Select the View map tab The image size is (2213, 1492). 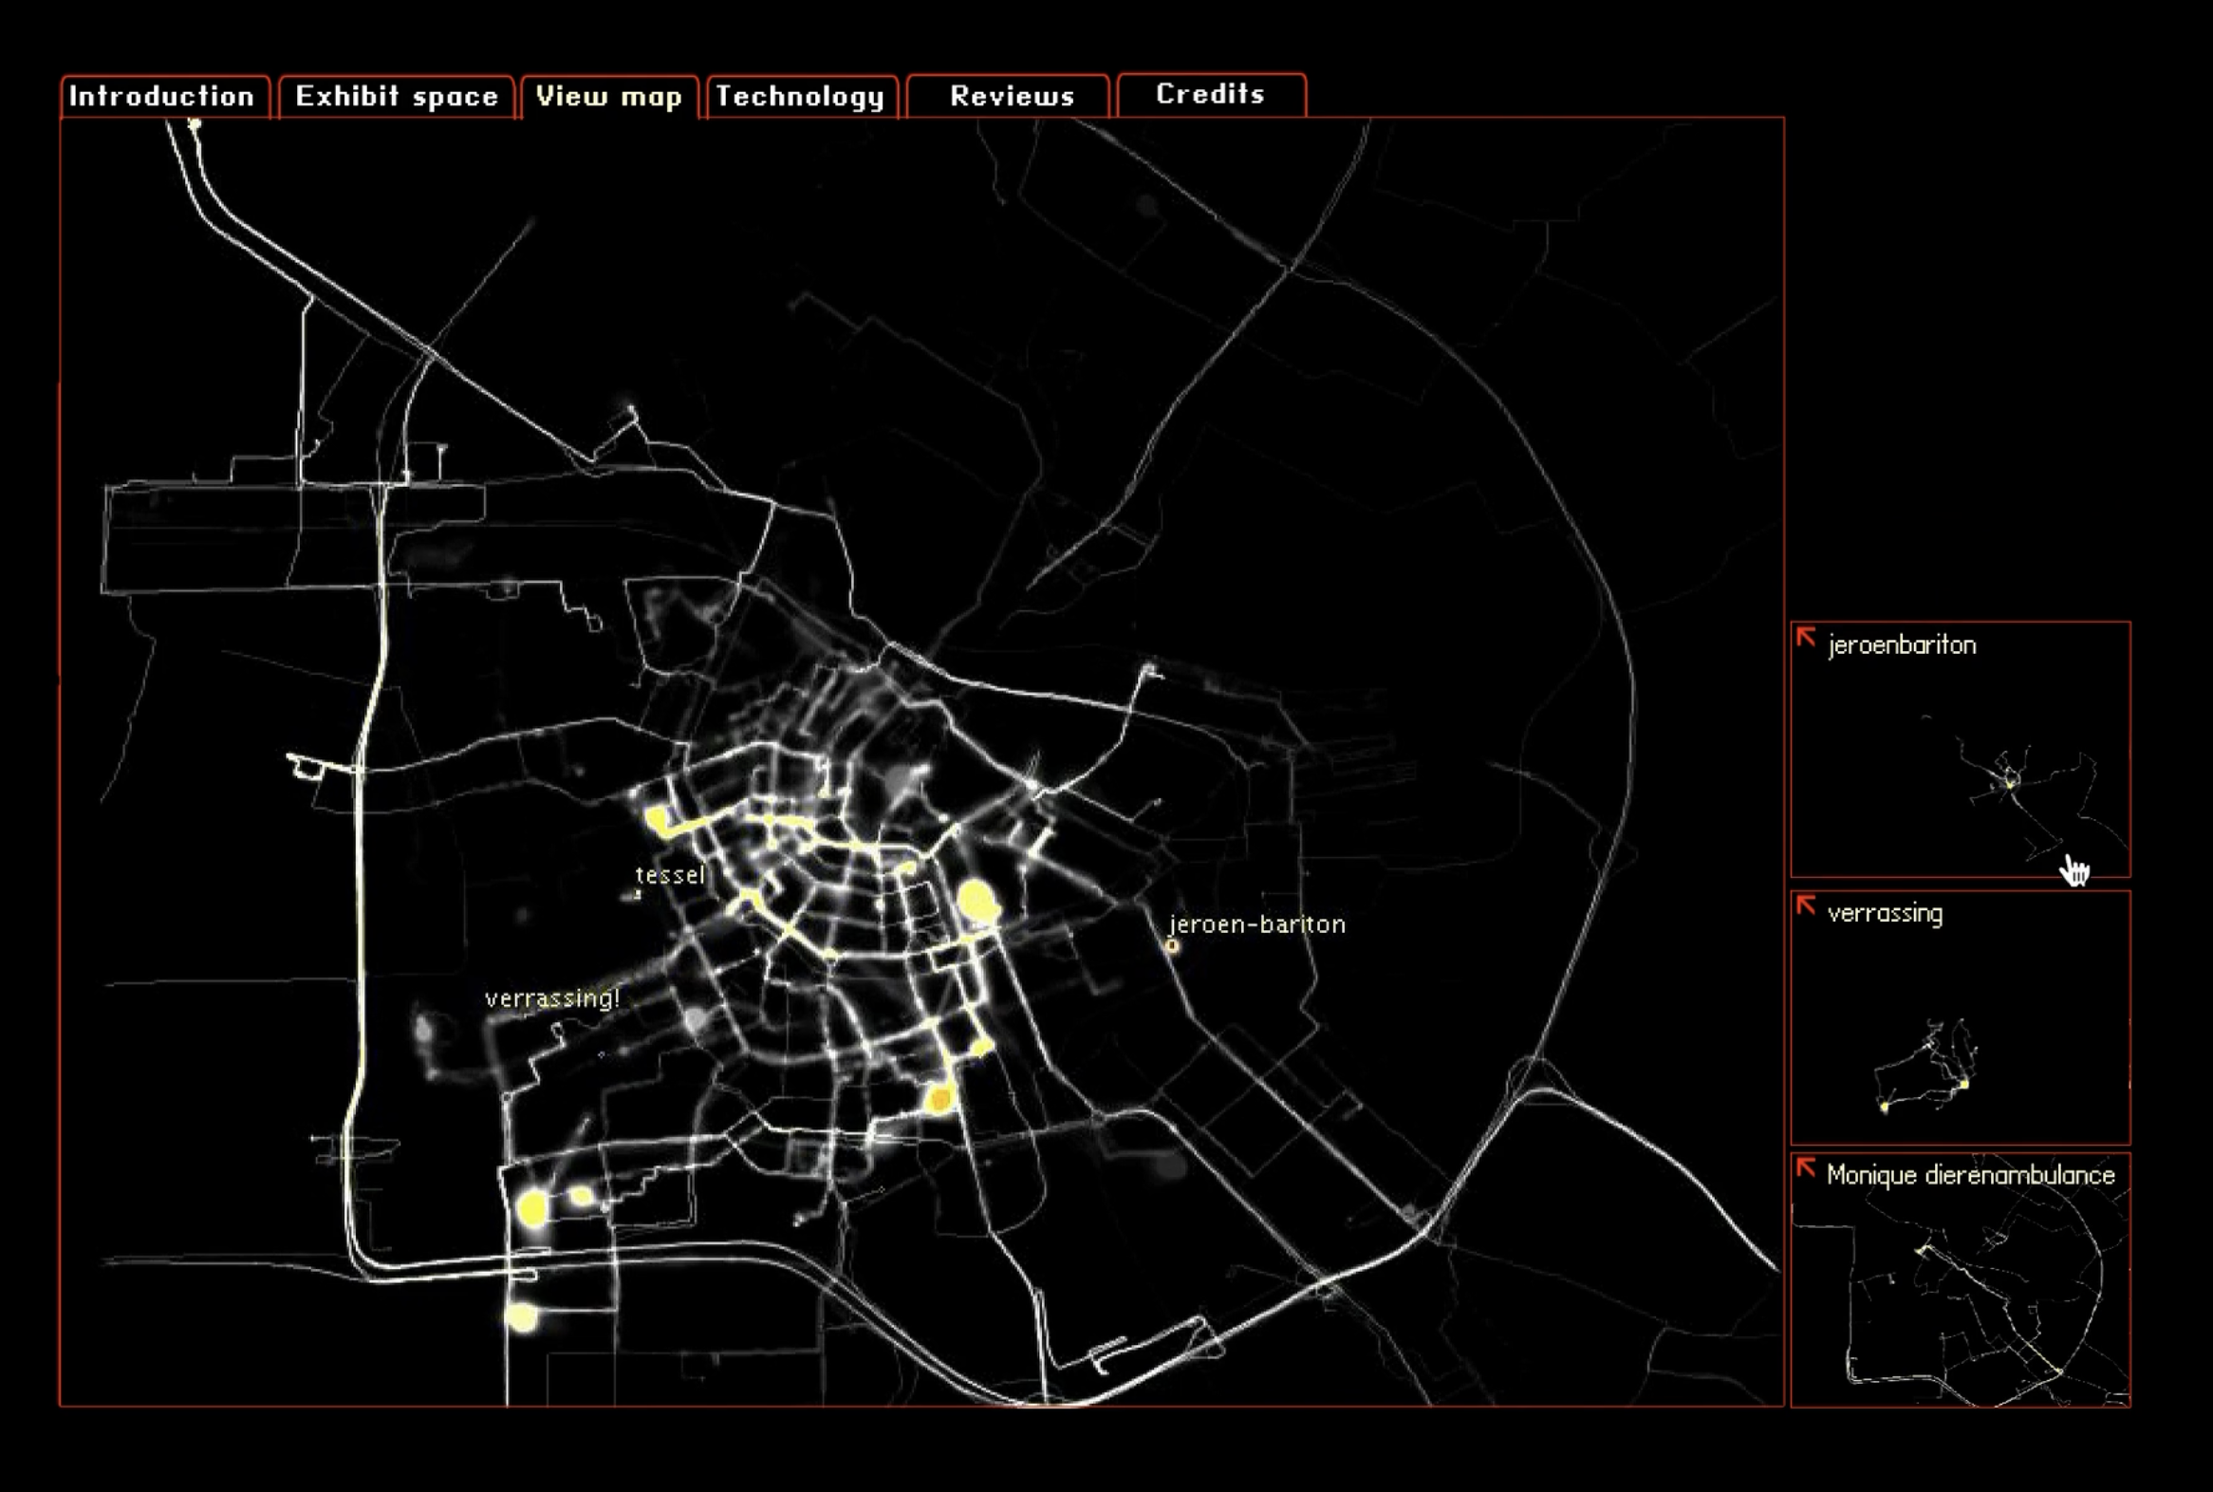tap(609, 96)
